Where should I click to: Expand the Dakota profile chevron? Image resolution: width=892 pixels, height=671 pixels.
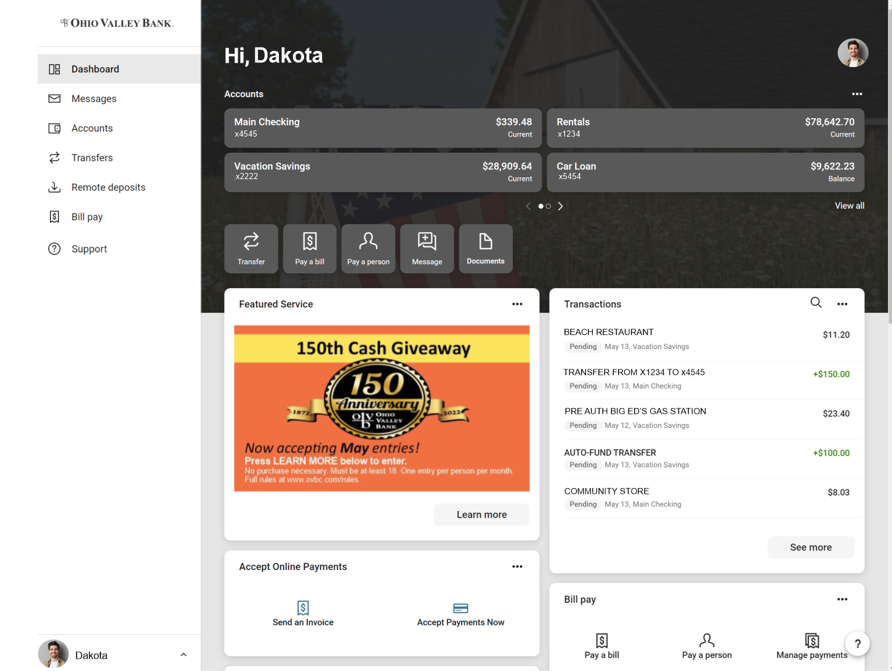[x=183, y=654]
